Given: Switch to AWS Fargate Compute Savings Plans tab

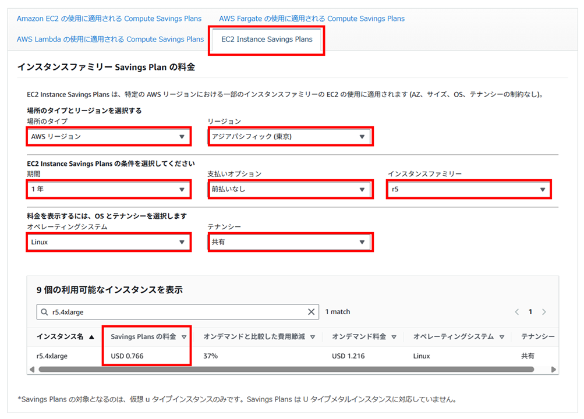Looking at the screenshot, I should [x=312, y=19].
